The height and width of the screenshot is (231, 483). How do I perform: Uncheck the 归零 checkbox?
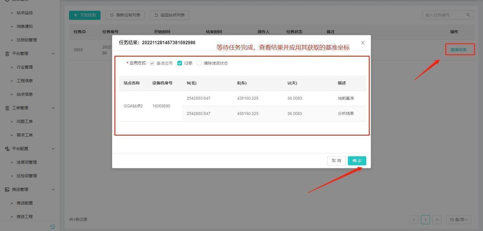180,63
